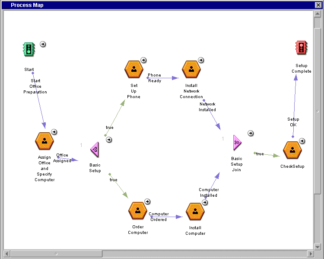Click the true label toward Set Up Phone
Screen dimensions: 324x259
point(110,128)
